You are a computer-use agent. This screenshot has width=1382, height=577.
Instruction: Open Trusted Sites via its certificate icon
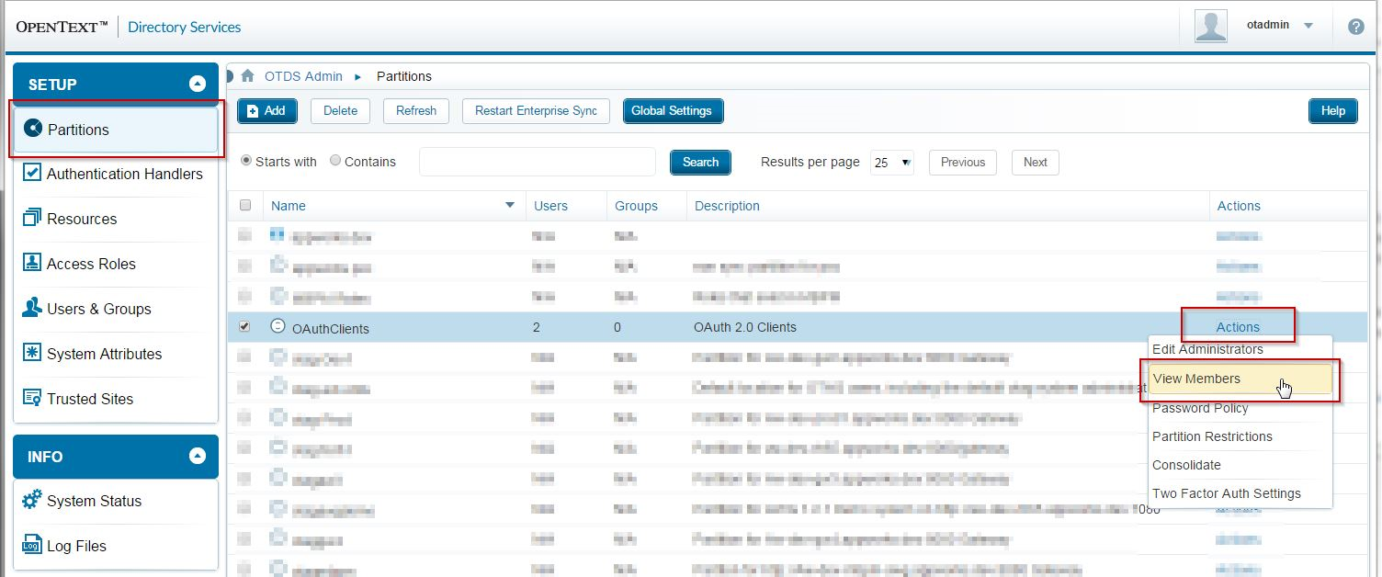32,398
